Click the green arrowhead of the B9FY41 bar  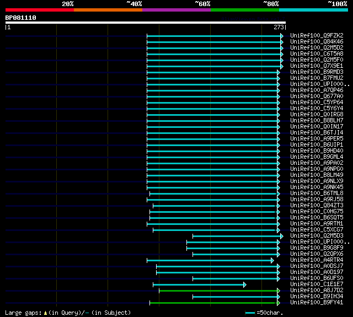279,303
